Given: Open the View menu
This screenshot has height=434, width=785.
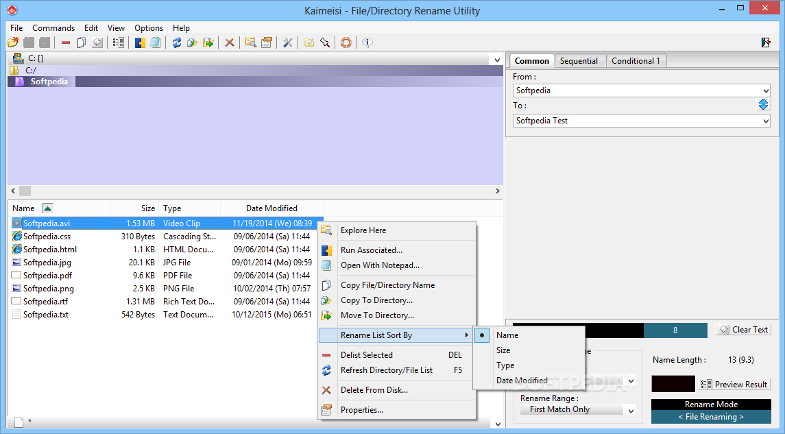Looking at the screenshot, I should click(x=116, y=28).
